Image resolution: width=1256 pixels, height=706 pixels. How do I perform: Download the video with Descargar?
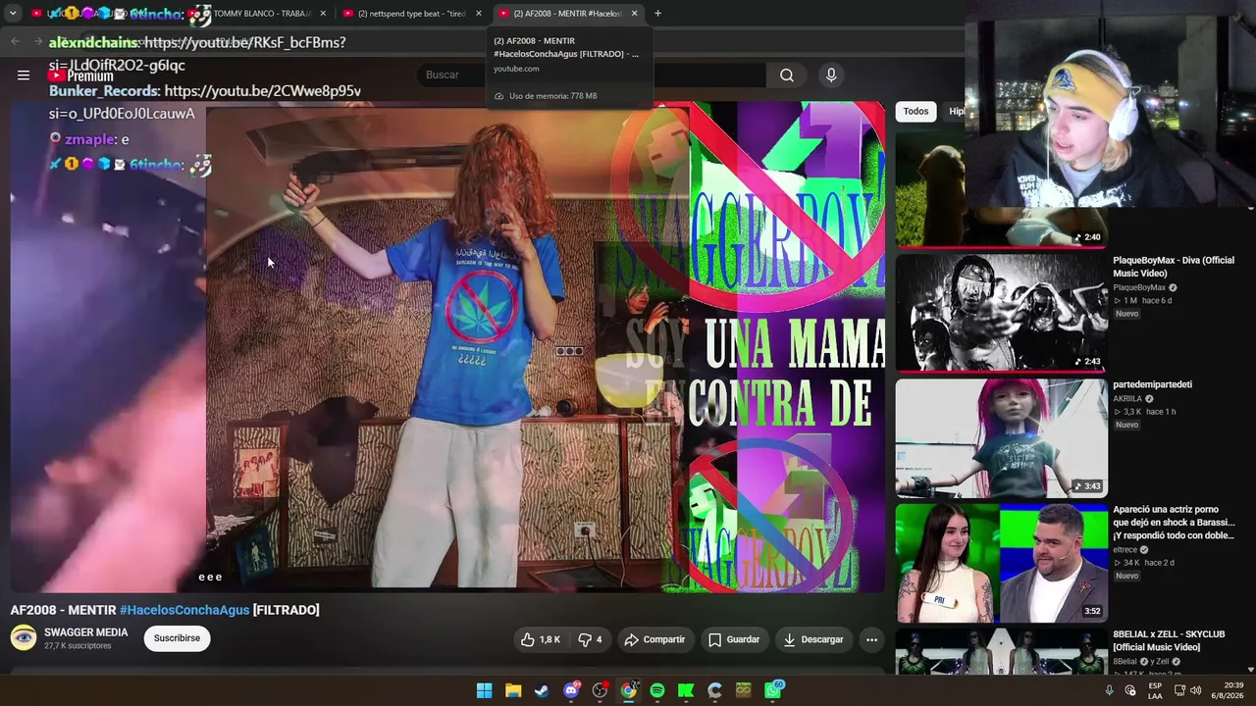tap(813, 639)
